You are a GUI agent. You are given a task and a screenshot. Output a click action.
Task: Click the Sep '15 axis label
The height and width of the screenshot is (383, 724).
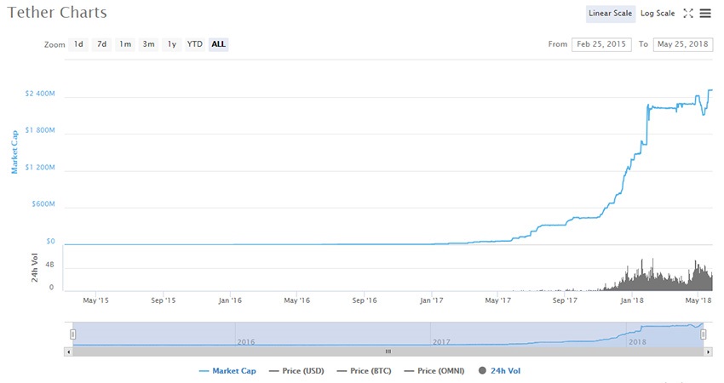click(163, 300)
